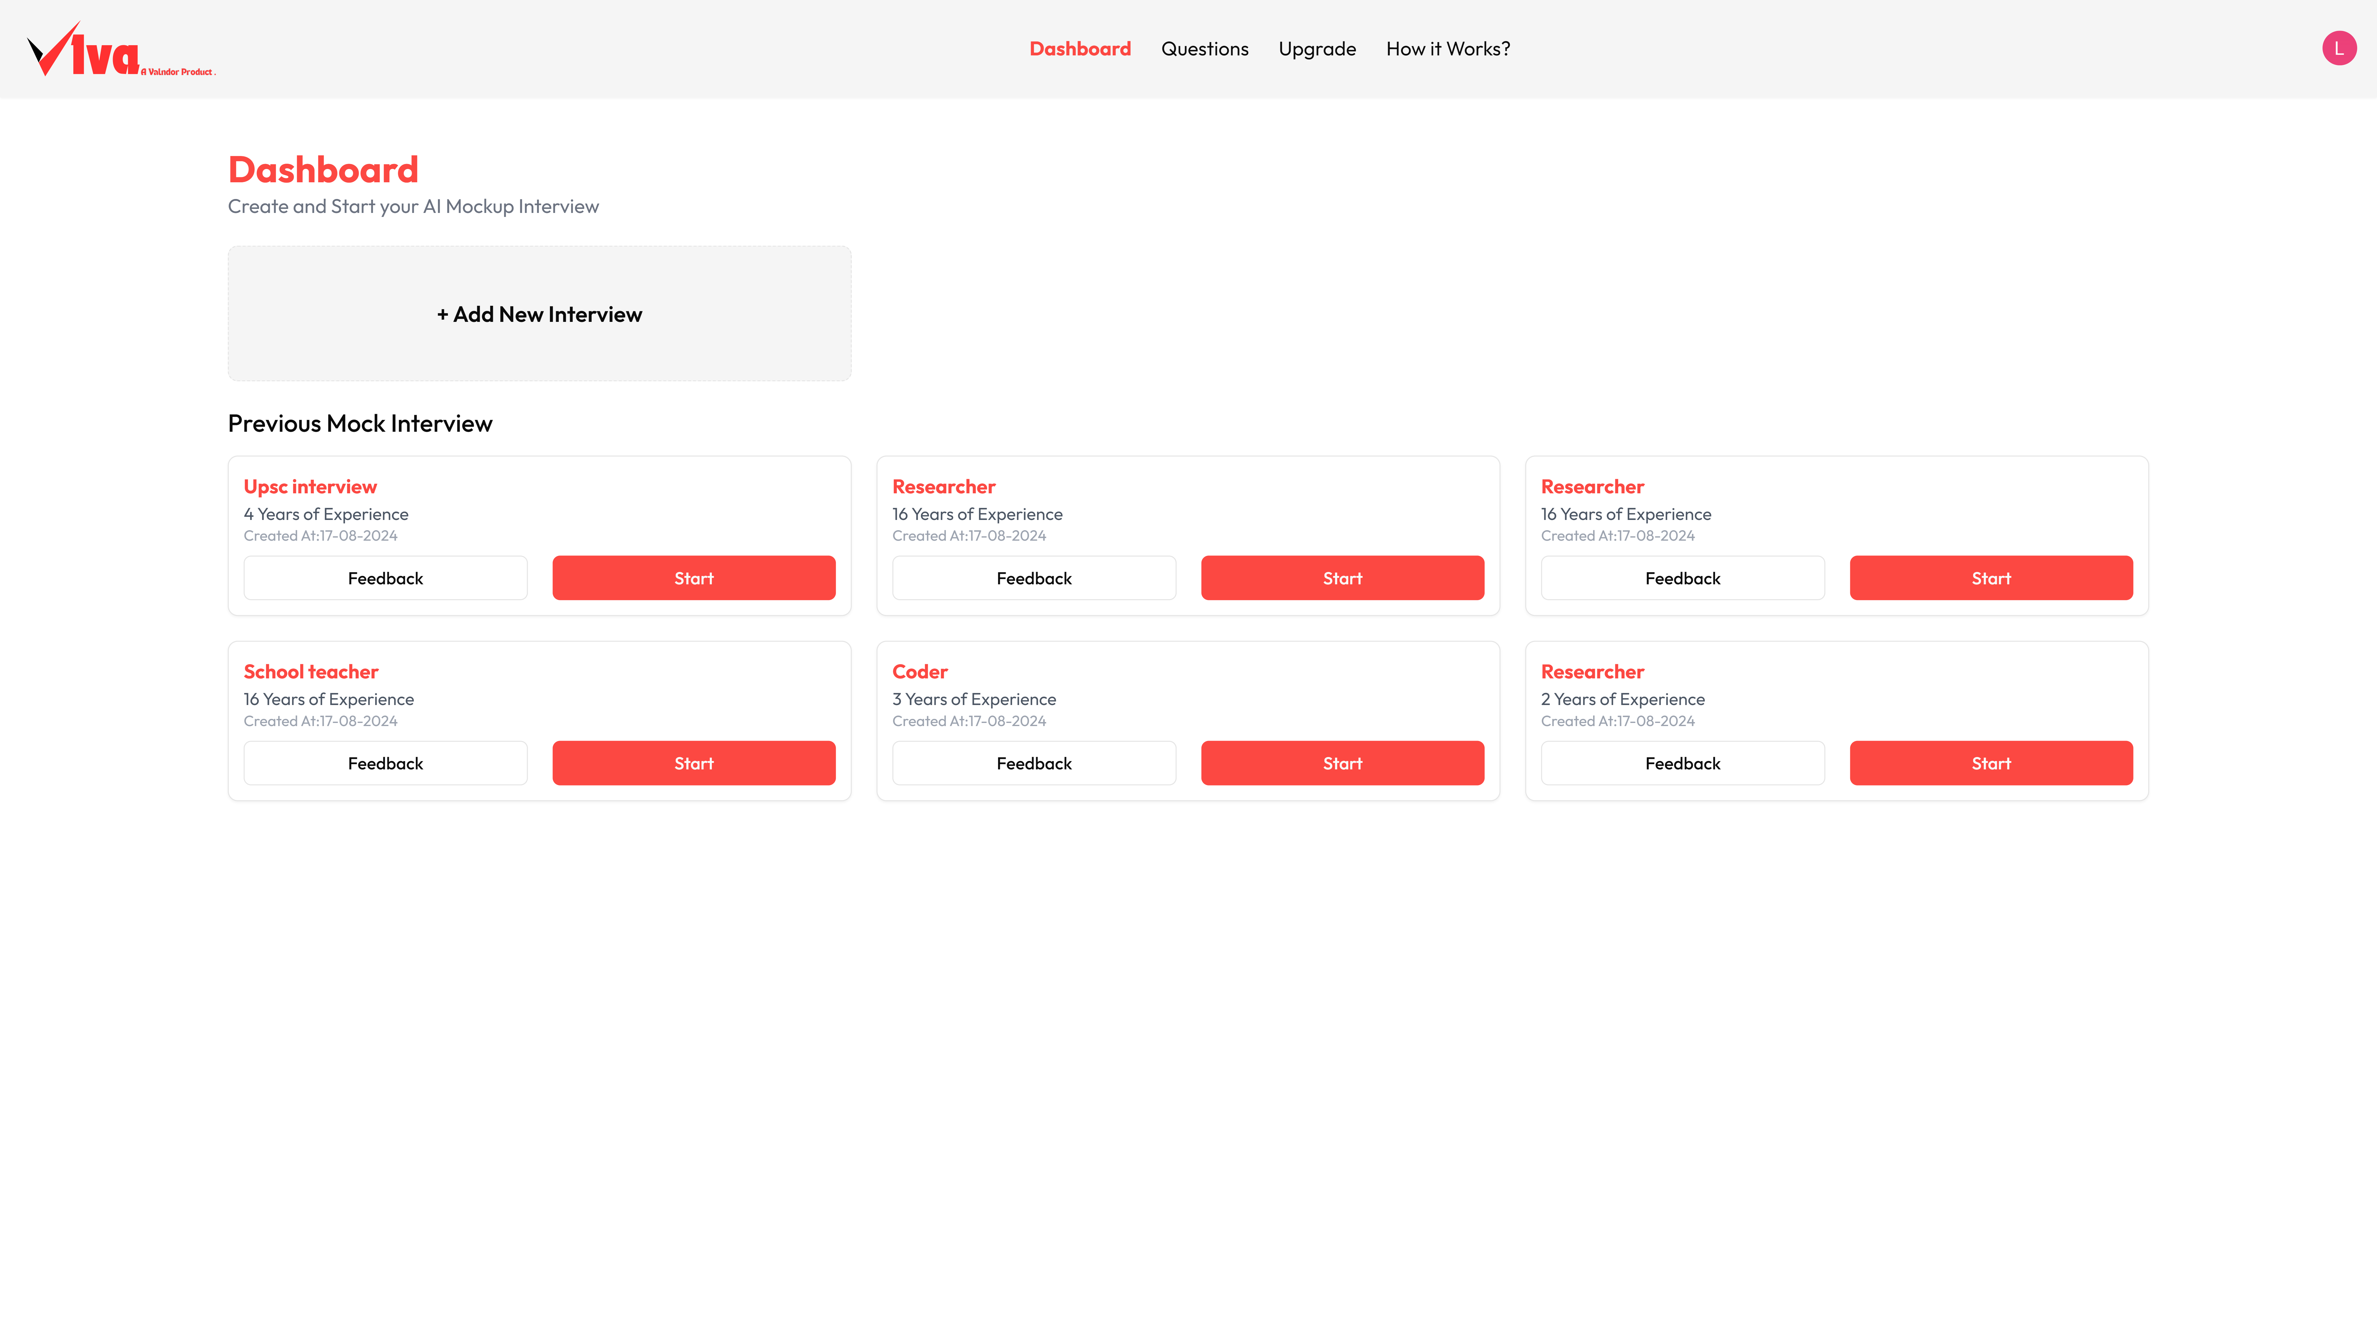The width and height of the screenshot is (2377, 1337).
Task: Click the red Dashboard page heading
Action: point(323,170)
